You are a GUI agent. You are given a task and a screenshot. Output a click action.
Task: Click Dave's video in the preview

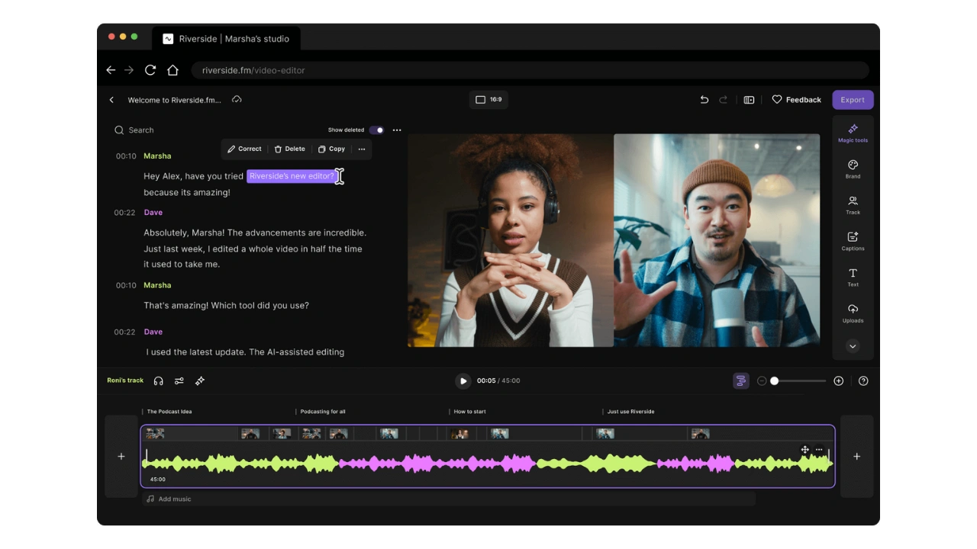[717, 240]
